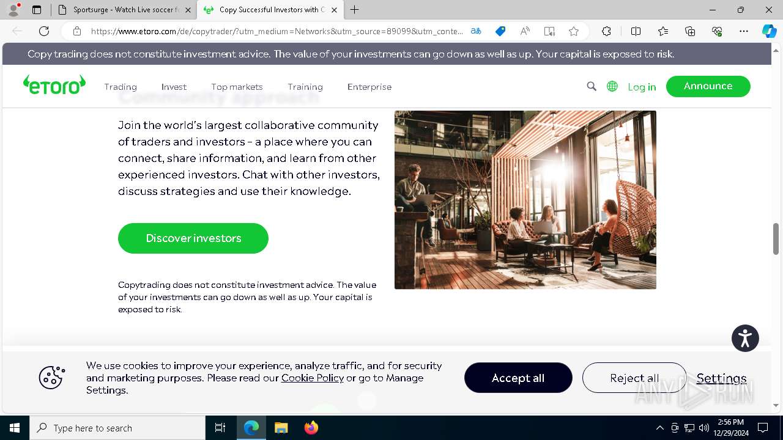The image size is (783, 440).
Task: Click the eToro logo
Action: [x=54, y=85]
